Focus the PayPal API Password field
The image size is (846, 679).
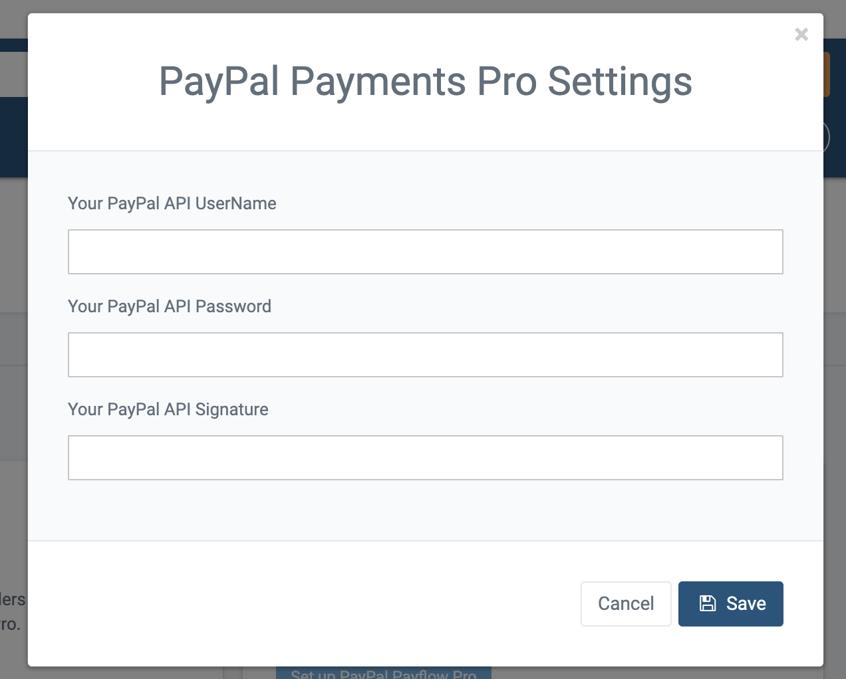pyautogui.click(x=426, y=355)
